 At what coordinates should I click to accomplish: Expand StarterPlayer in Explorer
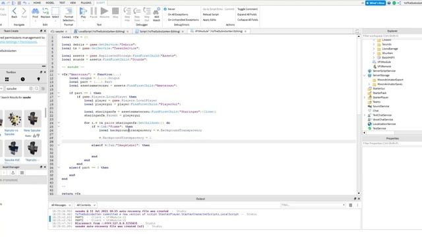click(365, 97)
